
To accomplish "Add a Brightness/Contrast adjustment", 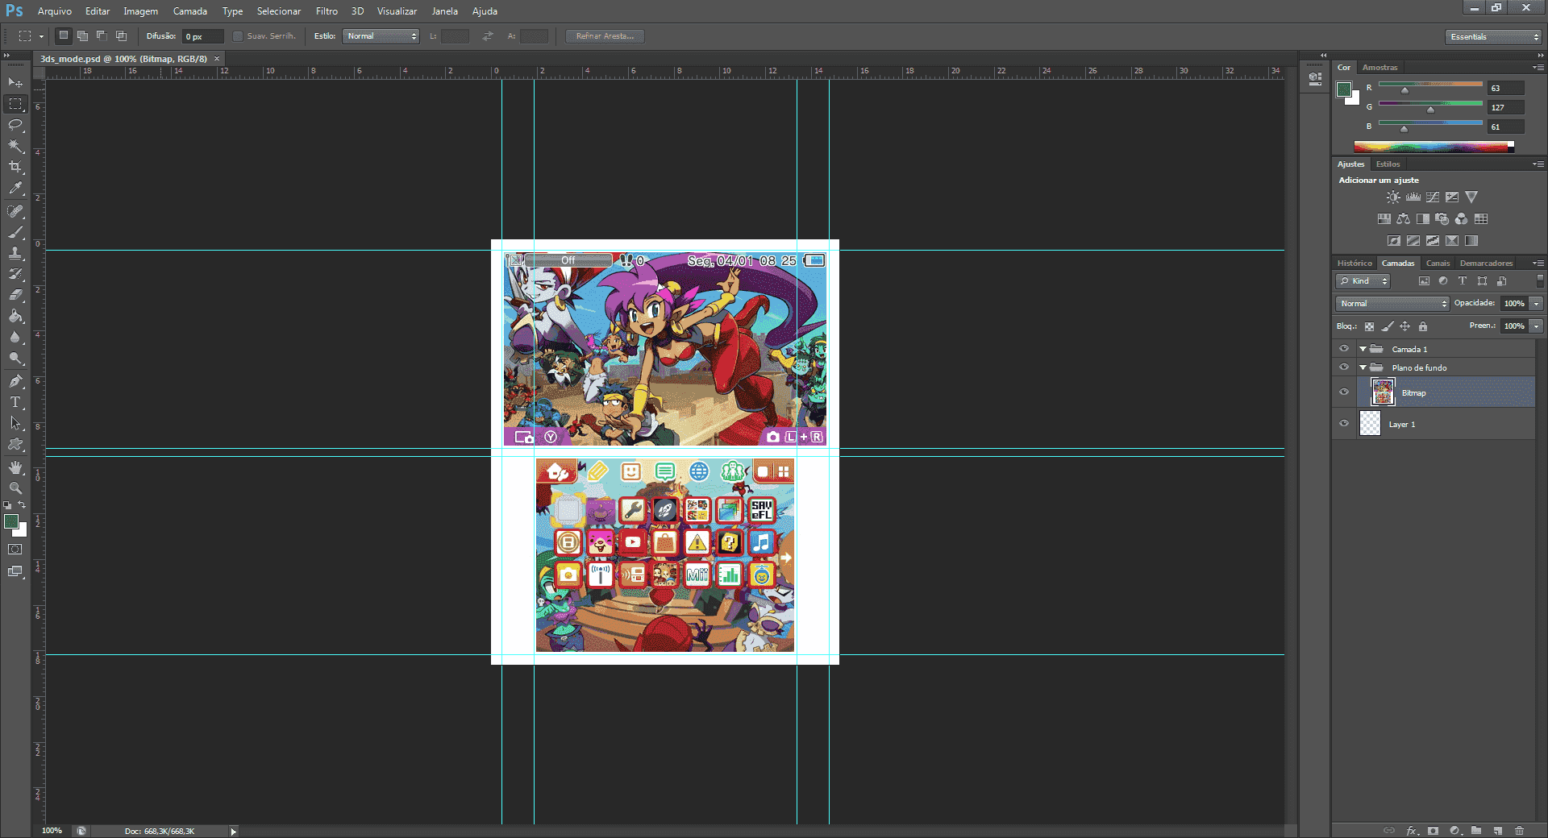I will pyautogui.click(x=1393, y=197).
